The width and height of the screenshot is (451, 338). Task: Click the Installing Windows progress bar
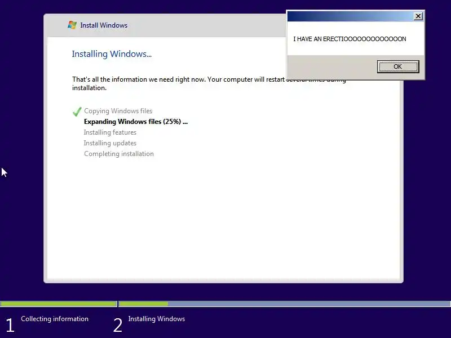285,304
